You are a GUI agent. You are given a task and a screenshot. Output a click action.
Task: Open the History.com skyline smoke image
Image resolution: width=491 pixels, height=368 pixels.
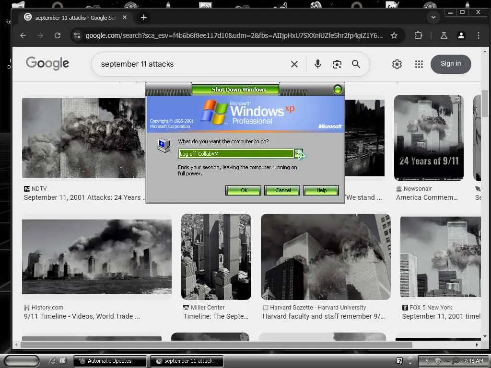(97, 257)
